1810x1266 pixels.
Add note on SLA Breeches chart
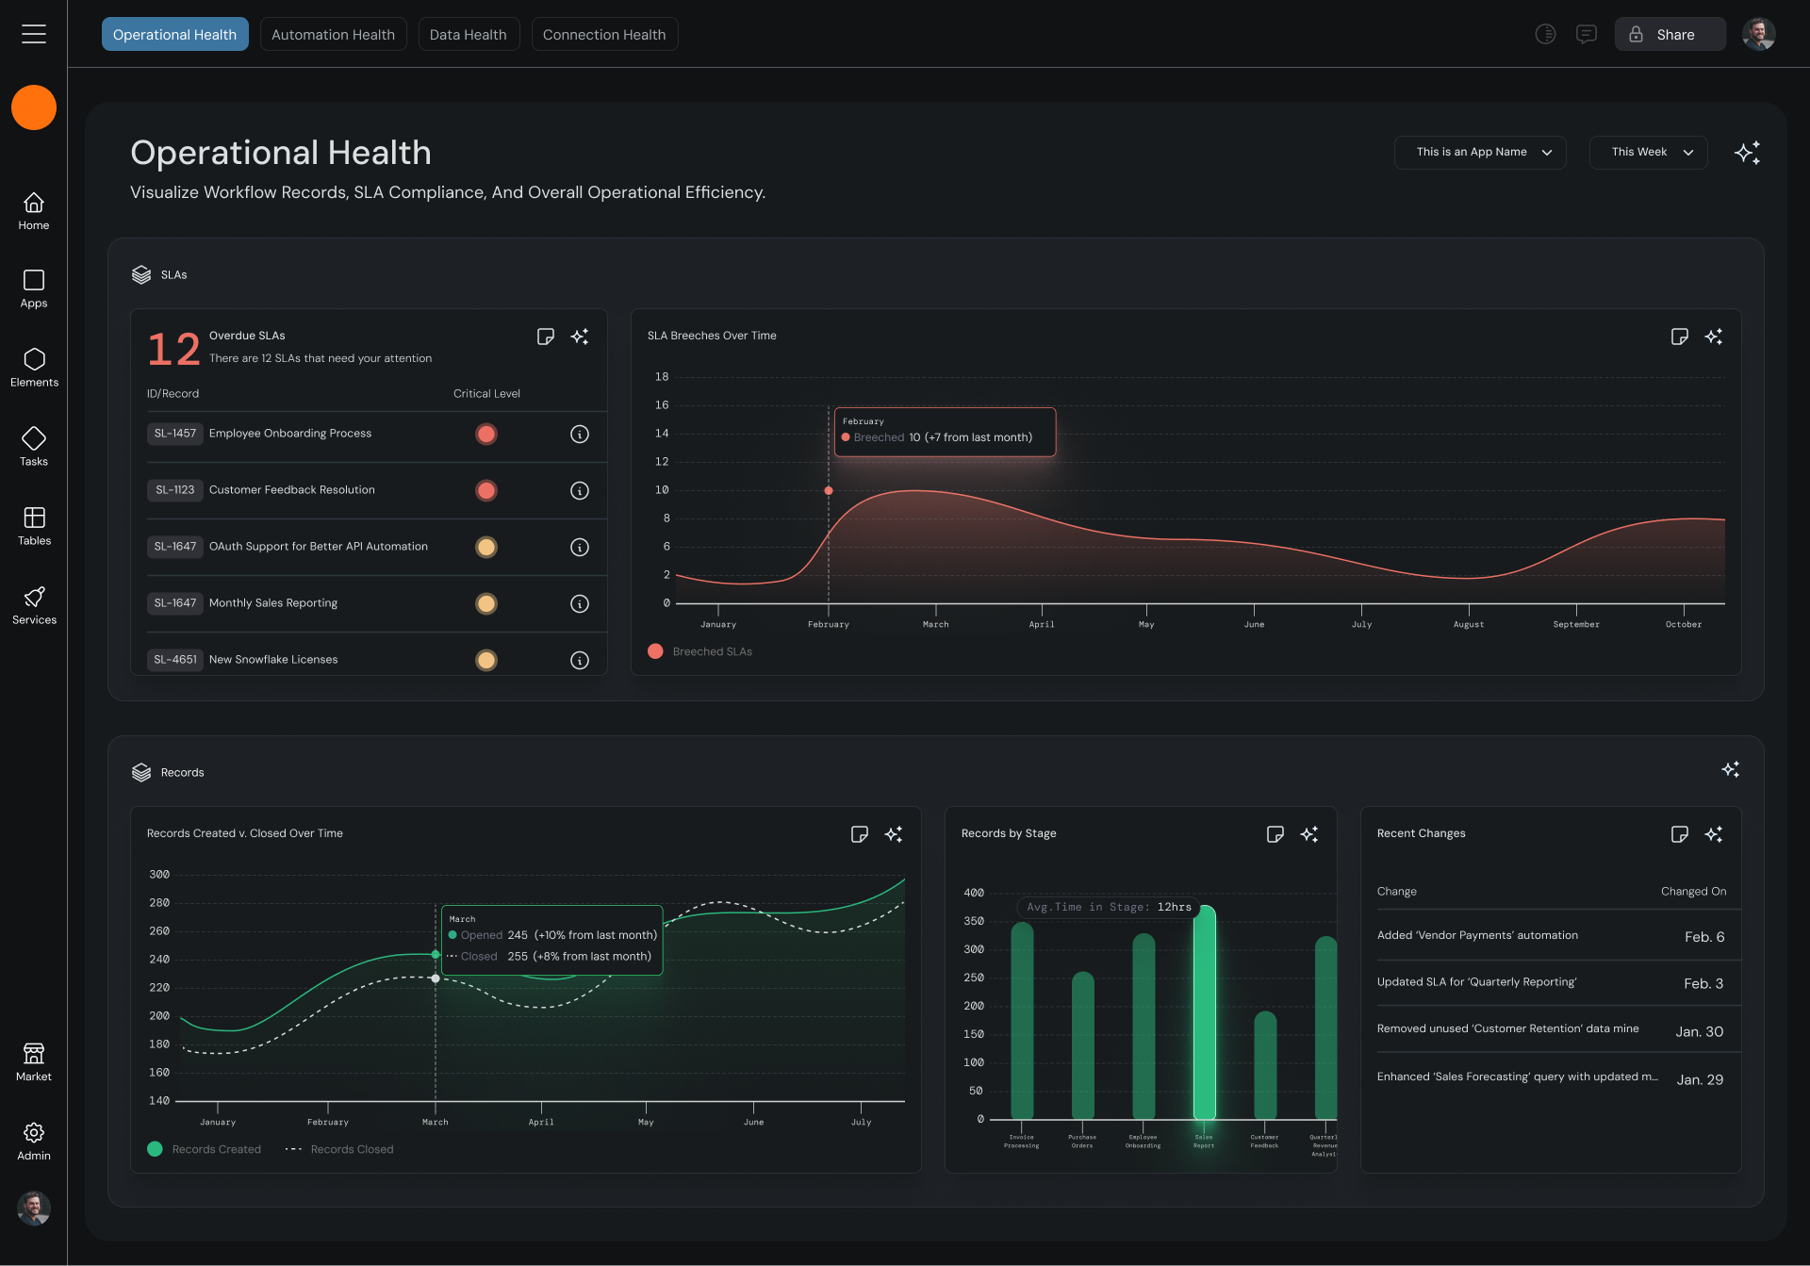coord(1679,337)
